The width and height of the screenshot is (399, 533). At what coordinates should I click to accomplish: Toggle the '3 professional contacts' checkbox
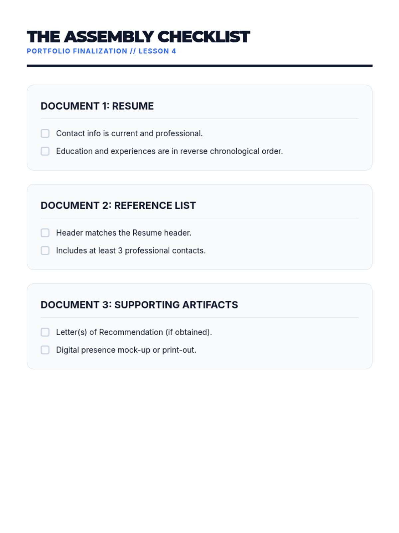point(45,251)
